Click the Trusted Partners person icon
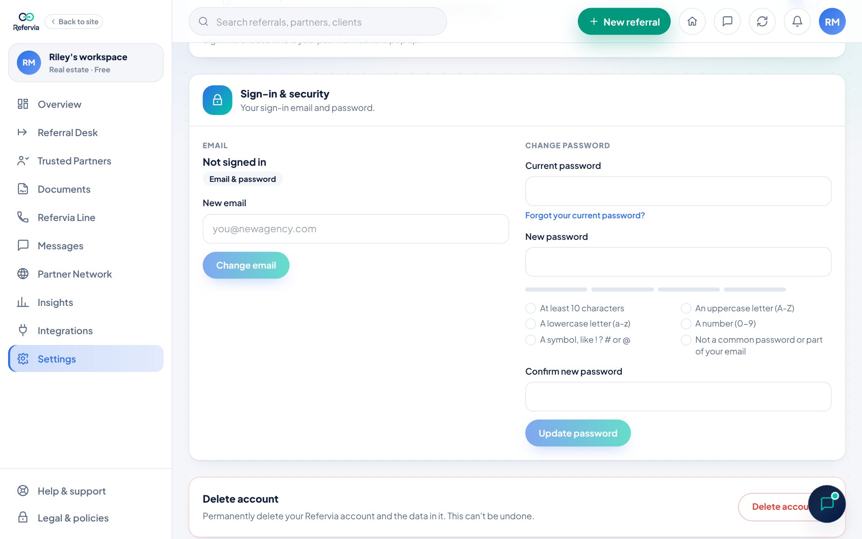Viewport: 862px width, 539px height. [23, 161]
